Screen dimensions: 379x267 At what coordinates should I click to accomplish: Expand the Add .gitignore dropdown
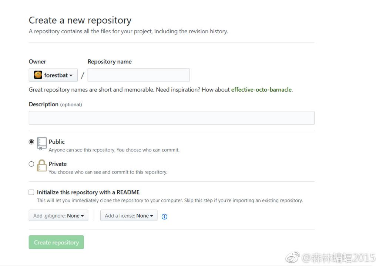click(58, 216)
